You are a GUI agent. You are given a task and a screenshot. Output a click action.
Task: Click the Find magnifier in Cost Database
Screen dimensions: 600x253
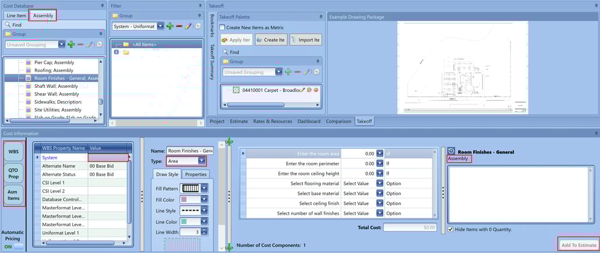tap(8, 25)
